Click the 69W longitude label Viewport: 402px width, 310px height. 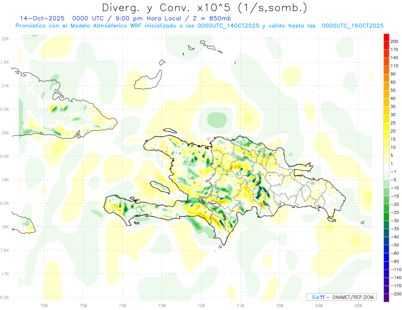(319, 305)
